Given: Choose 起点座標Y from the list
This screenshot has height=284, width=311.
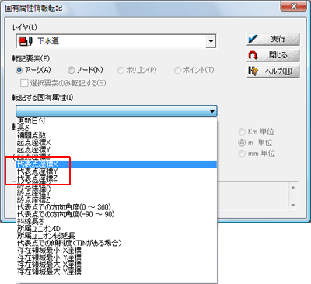Looking at the screenshot, I should (x=117, y=150).
